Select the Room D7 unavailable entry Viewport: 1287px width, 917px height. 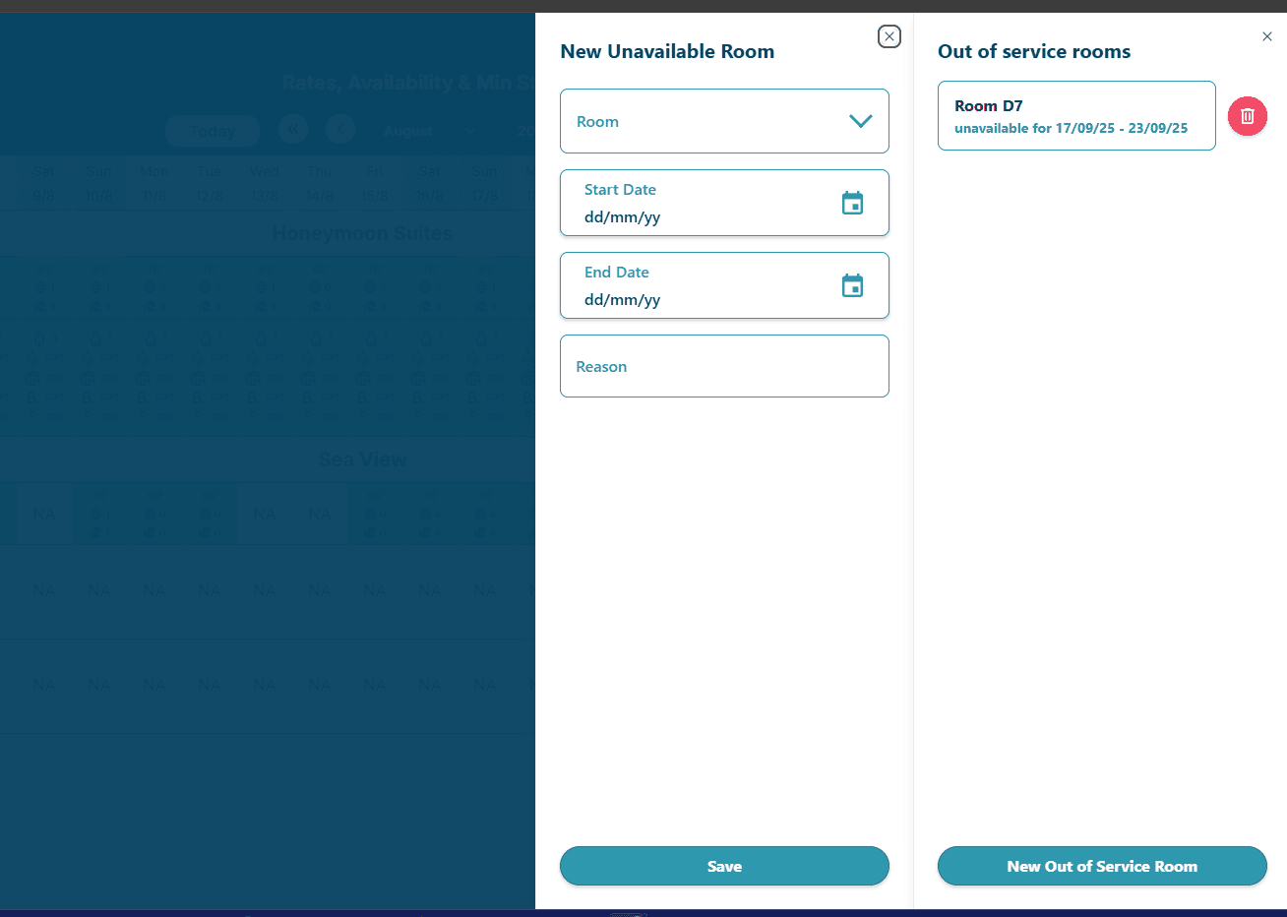(x=1076, y=116)
